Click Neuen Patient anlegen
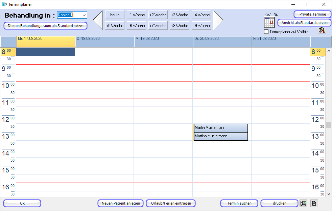 pos(121,203)
